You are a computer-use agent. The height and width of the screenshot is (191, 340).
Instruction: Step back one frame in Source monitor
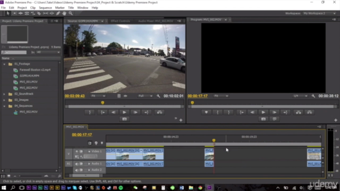tap(113, 112)
